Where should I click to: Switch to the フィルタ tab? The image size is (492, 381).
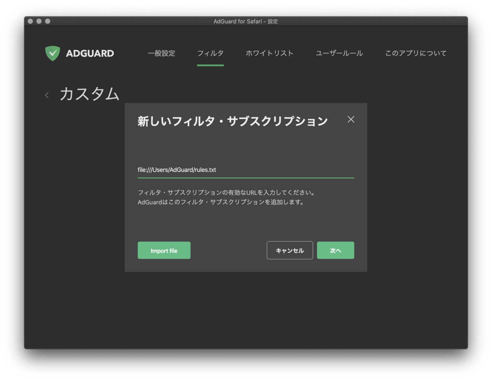210,53
